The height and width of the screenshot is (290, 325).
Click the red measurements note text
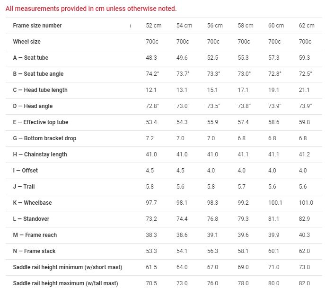point(91,9)
